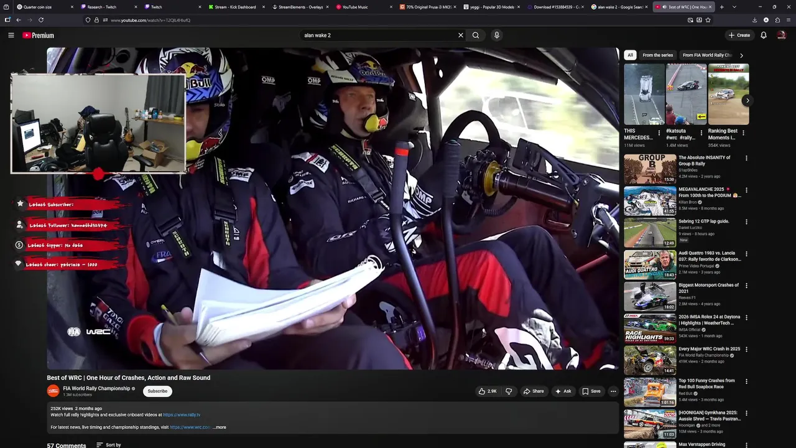Viewport: 796px width, 448px height.
Task: Open options for MEGAVALANCHE 2025 video
Action: [746, 190]
